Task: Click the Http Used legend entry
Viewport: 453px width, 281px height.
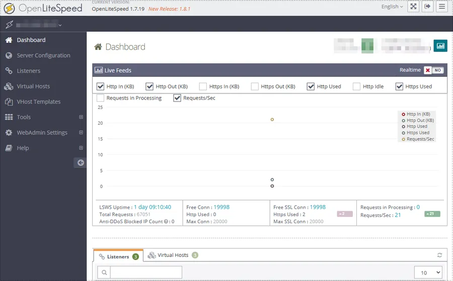Action: (414, 126)
